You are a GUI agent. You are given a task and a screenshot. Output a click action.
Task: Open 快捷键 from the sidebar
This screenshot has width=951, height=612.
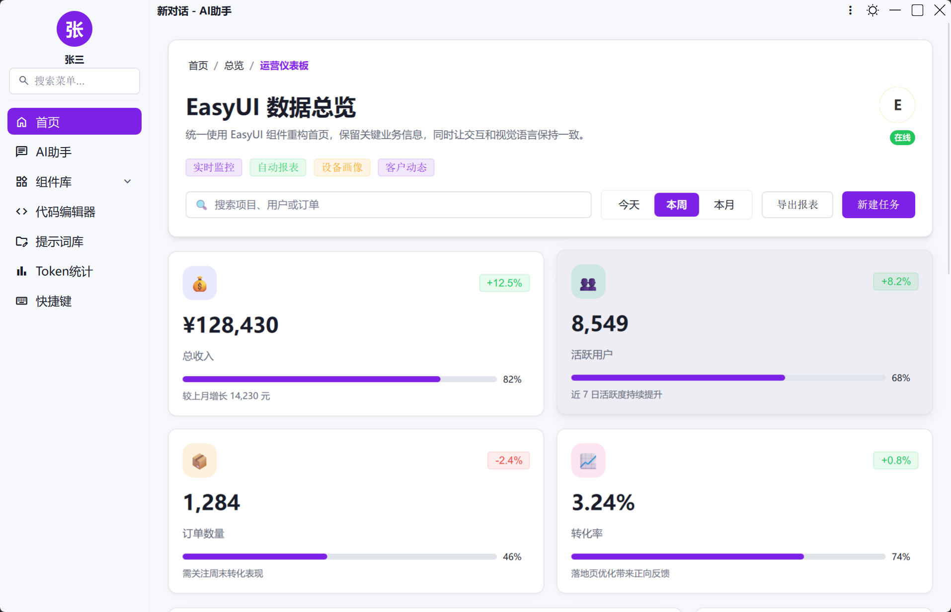coord(75,301)
